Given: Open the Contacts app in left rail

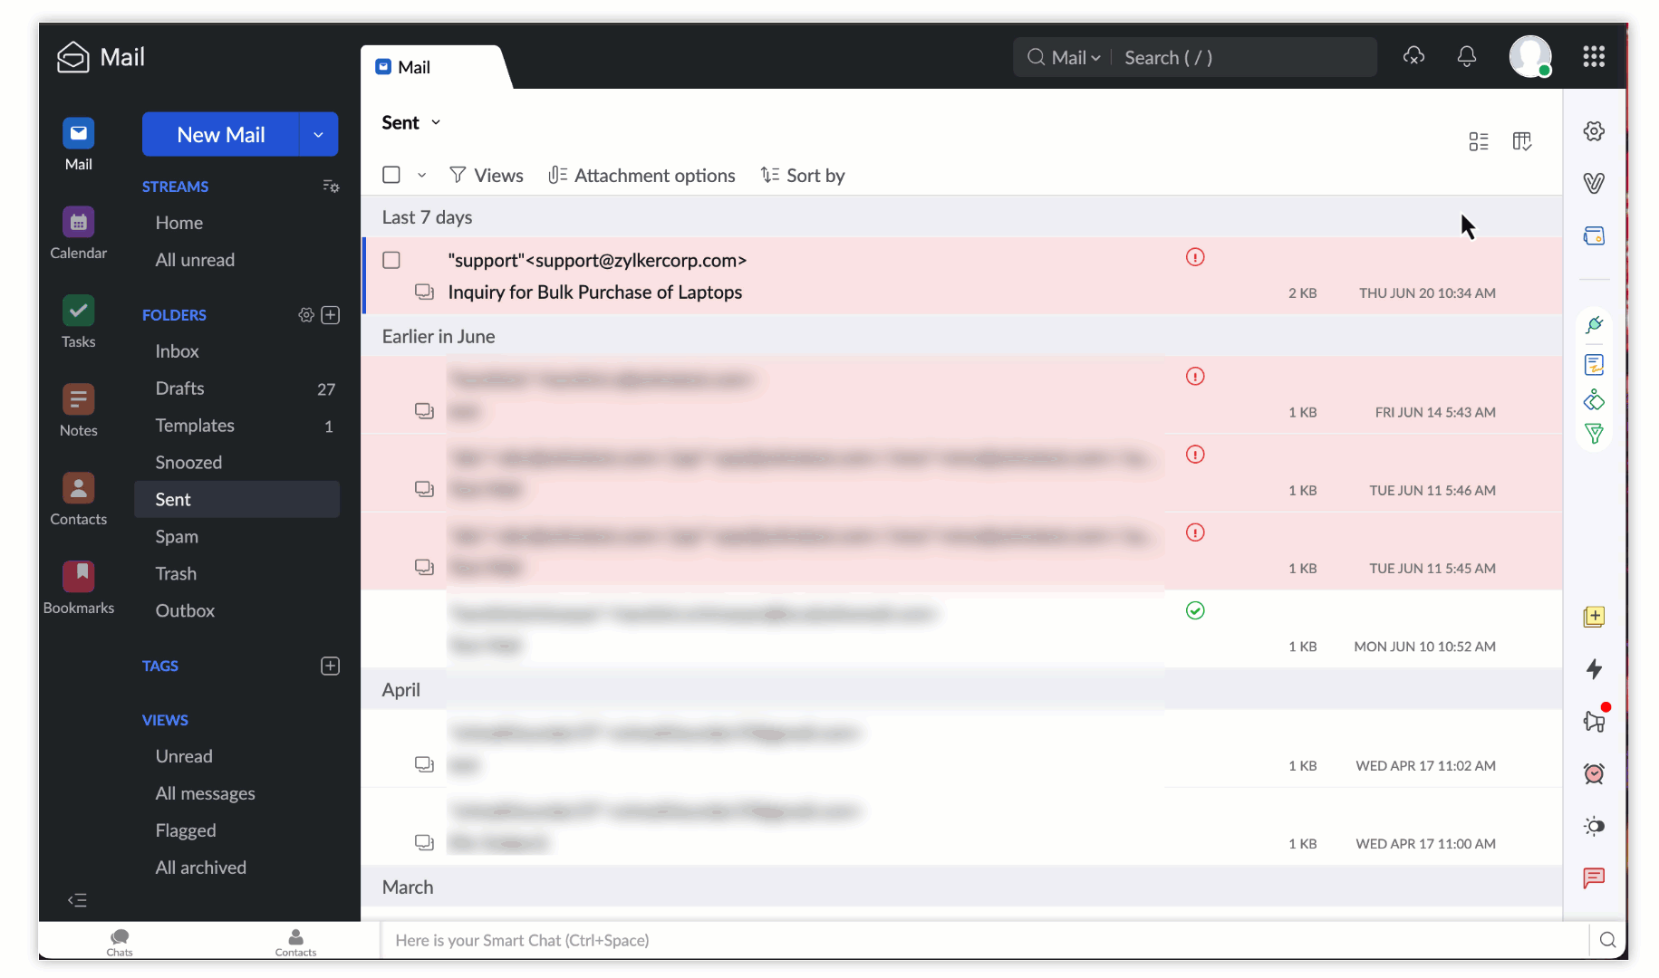Looking at the screenshot, I should tap(79, 488).
